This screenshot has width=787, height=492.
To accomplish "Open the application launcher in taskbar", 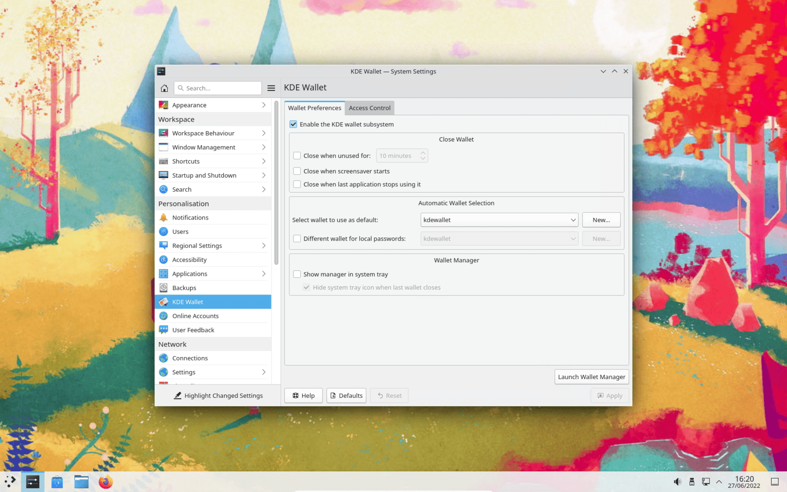I will (10, 481).
